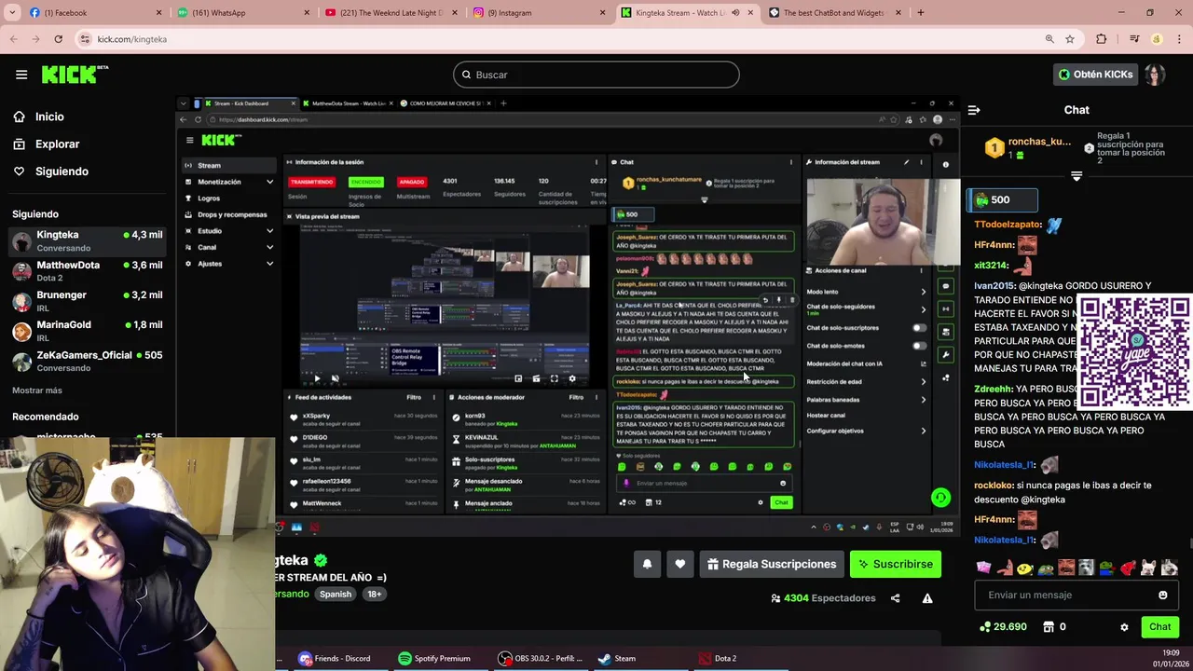This screenshot has width=1193, height=671.
Task: Click the share icon next to Espectadores
Action: click(895, 598)
